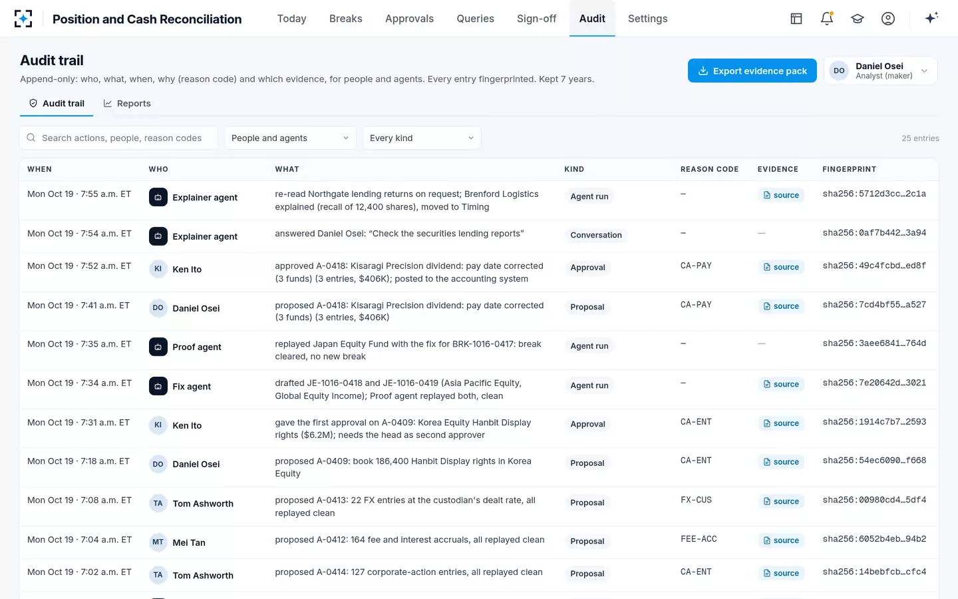Screen dimensions: 958x599
Task: Click the chart icon on Reports tab
Action: click(108, 103)
